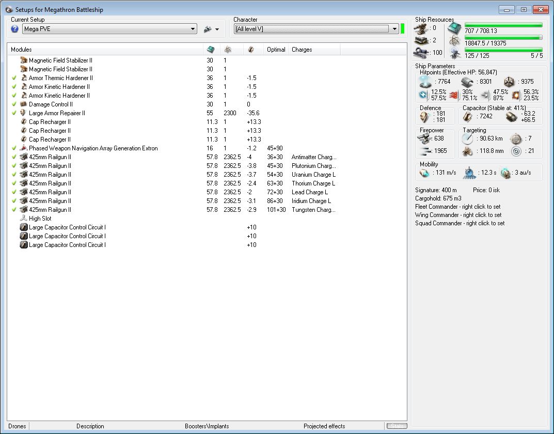The height and width of the screenshot is (434, 554).
Task: Select railgun icon in Iridium Charge row
Action: pyautogui.click(x=24, y=201)
